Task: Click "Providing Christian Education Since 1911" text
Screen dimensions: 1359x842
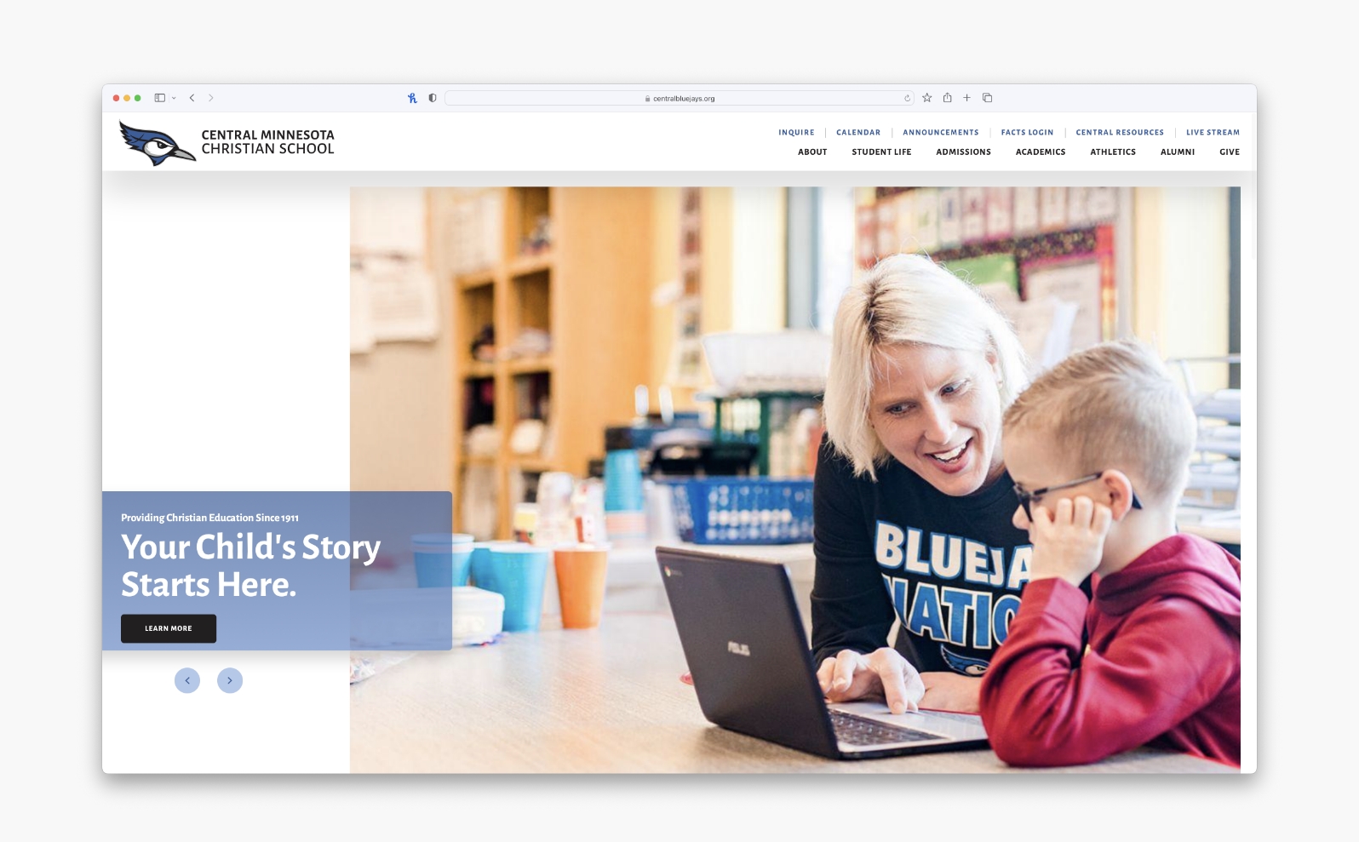Action: pyautogui.click(x=209, y=518)
